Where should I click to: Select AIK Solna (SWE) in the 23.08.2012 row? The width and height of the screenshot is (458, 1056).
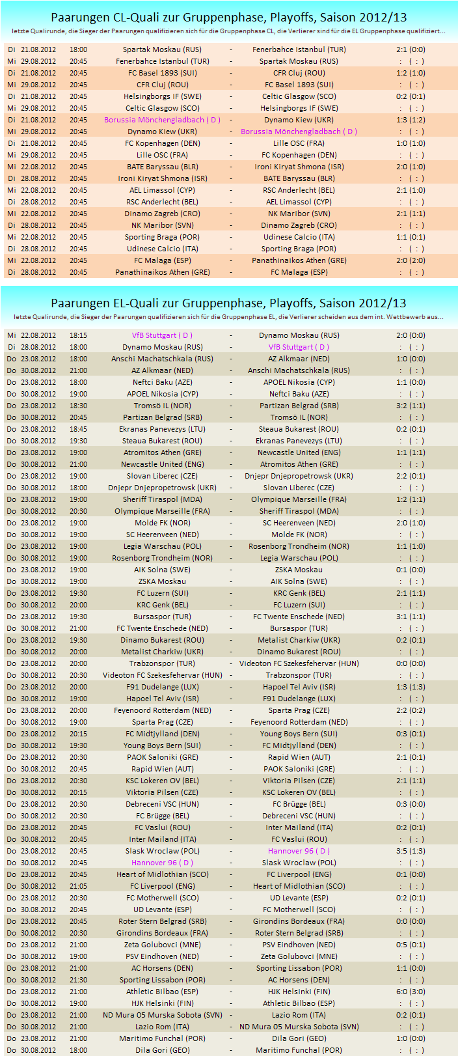(162, 570)
